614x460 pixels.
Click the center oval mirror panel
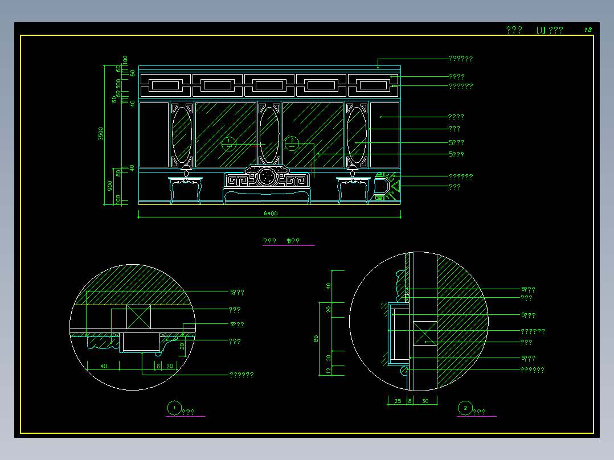[269, 135]
